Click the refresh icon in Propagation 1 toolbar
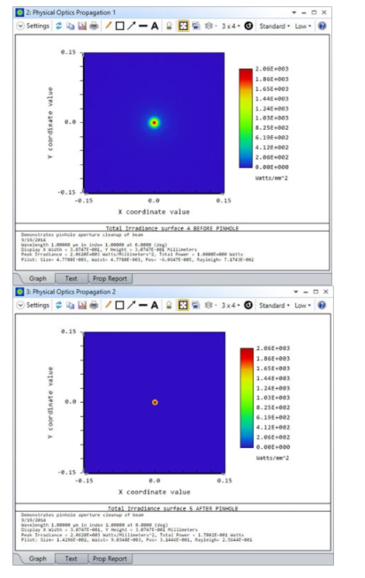This screenshot has width=365, height=578. coord(59,27)
